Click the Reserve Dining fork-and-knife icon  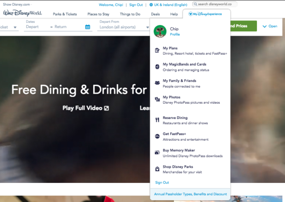[157, 119]
